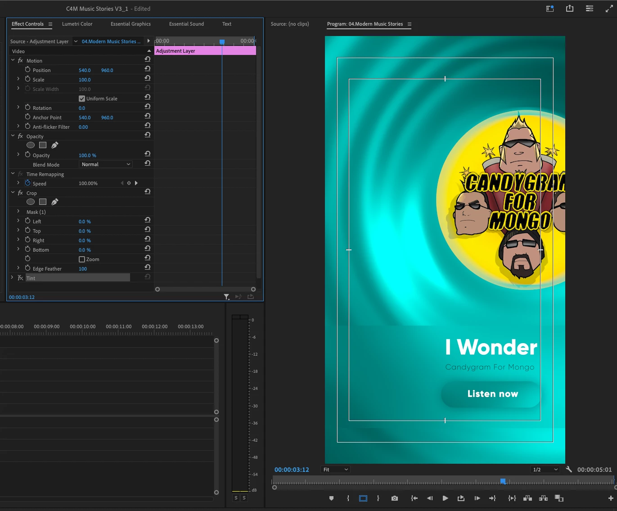Click the Mark Out button
The image size is (617, 511).
point(378,498)
